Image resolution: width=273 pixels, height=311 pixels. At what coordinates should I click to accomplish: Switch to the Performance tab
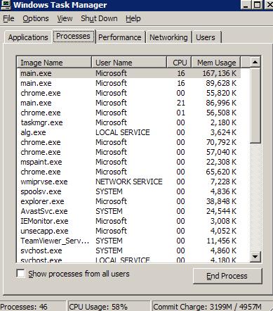point(120,37)
